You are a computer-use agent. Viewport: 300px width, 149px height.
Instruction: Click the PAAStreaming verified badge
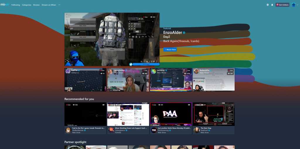tap(170, 131)
